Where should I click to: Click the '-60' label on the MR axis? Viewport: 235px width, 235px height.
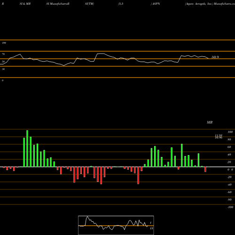click(229, 192)
